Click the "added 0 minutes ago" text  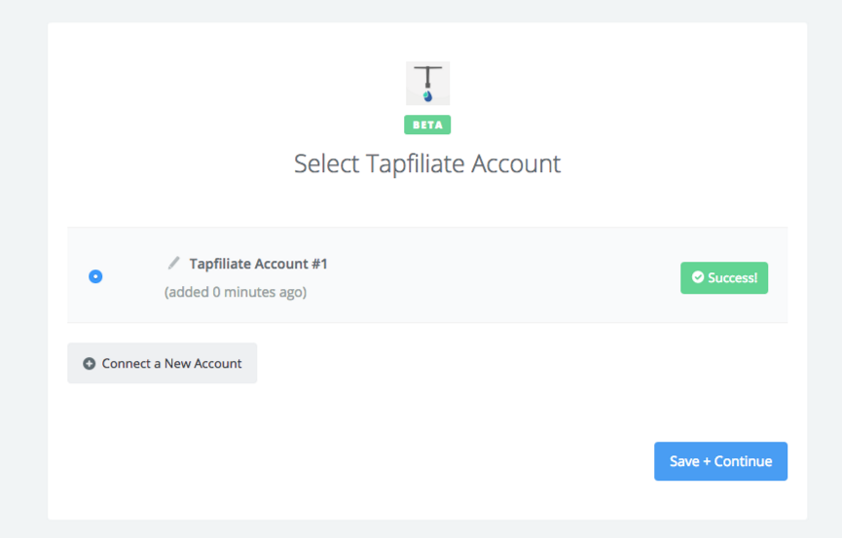tap(236, 292)
